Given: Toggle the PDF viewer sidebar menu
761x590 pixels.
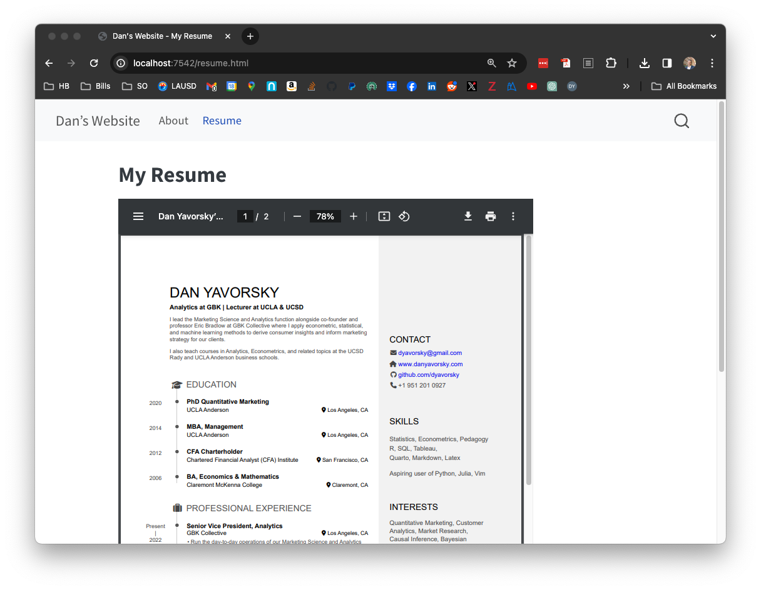Looking at the screenshot, I should pyautogui.click(x=138, y=216).
